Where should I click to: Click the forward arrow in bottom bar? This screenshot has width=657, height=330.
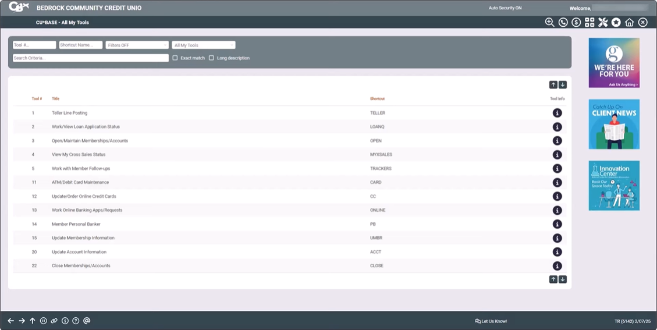pos(22,321)
